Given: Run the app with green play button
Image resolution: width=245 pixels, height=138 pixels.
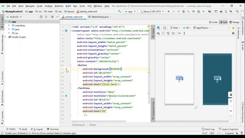Looking at the screenshot, I should coord(168,11).
